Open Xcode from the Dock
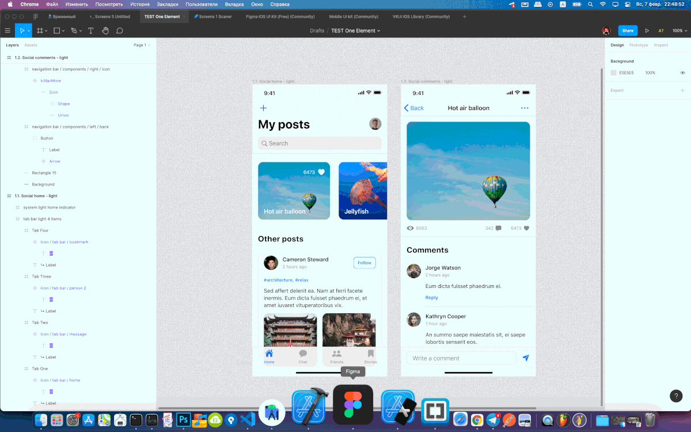Image resolution: width=691 pixels, height=432 pixels. (309, 407)
